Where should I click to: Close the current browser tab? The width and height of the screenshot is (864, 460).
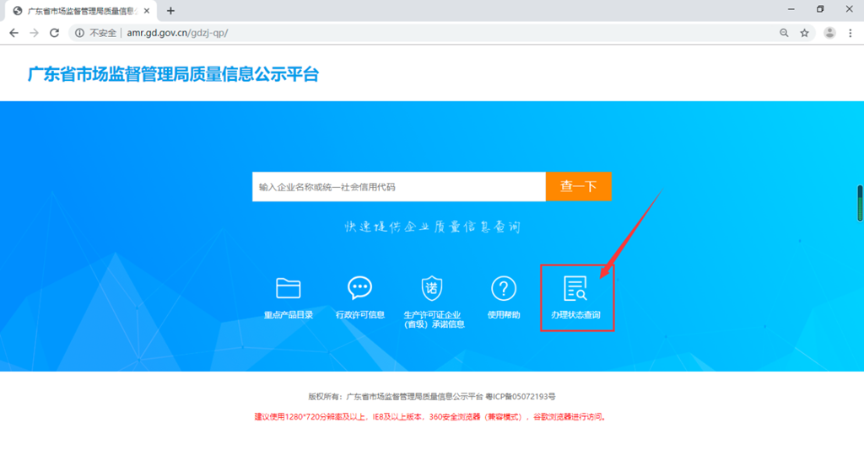[148, 11]
